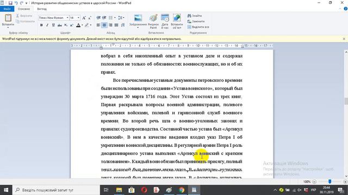Viewport: 348px width, 195px height.
Task: Open the paragraph settings dialog icon
Action: [x=123, y=25]
